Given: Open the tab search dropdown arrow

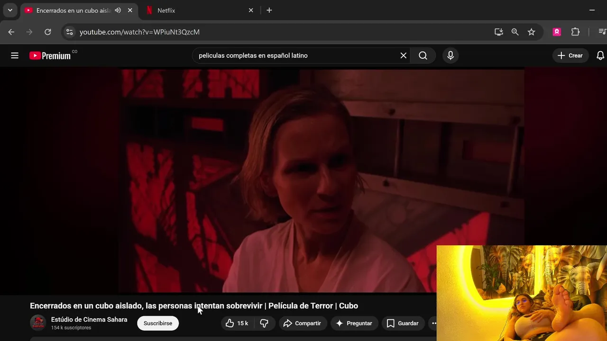Looking at the screenshot, I should click(10, 10).
